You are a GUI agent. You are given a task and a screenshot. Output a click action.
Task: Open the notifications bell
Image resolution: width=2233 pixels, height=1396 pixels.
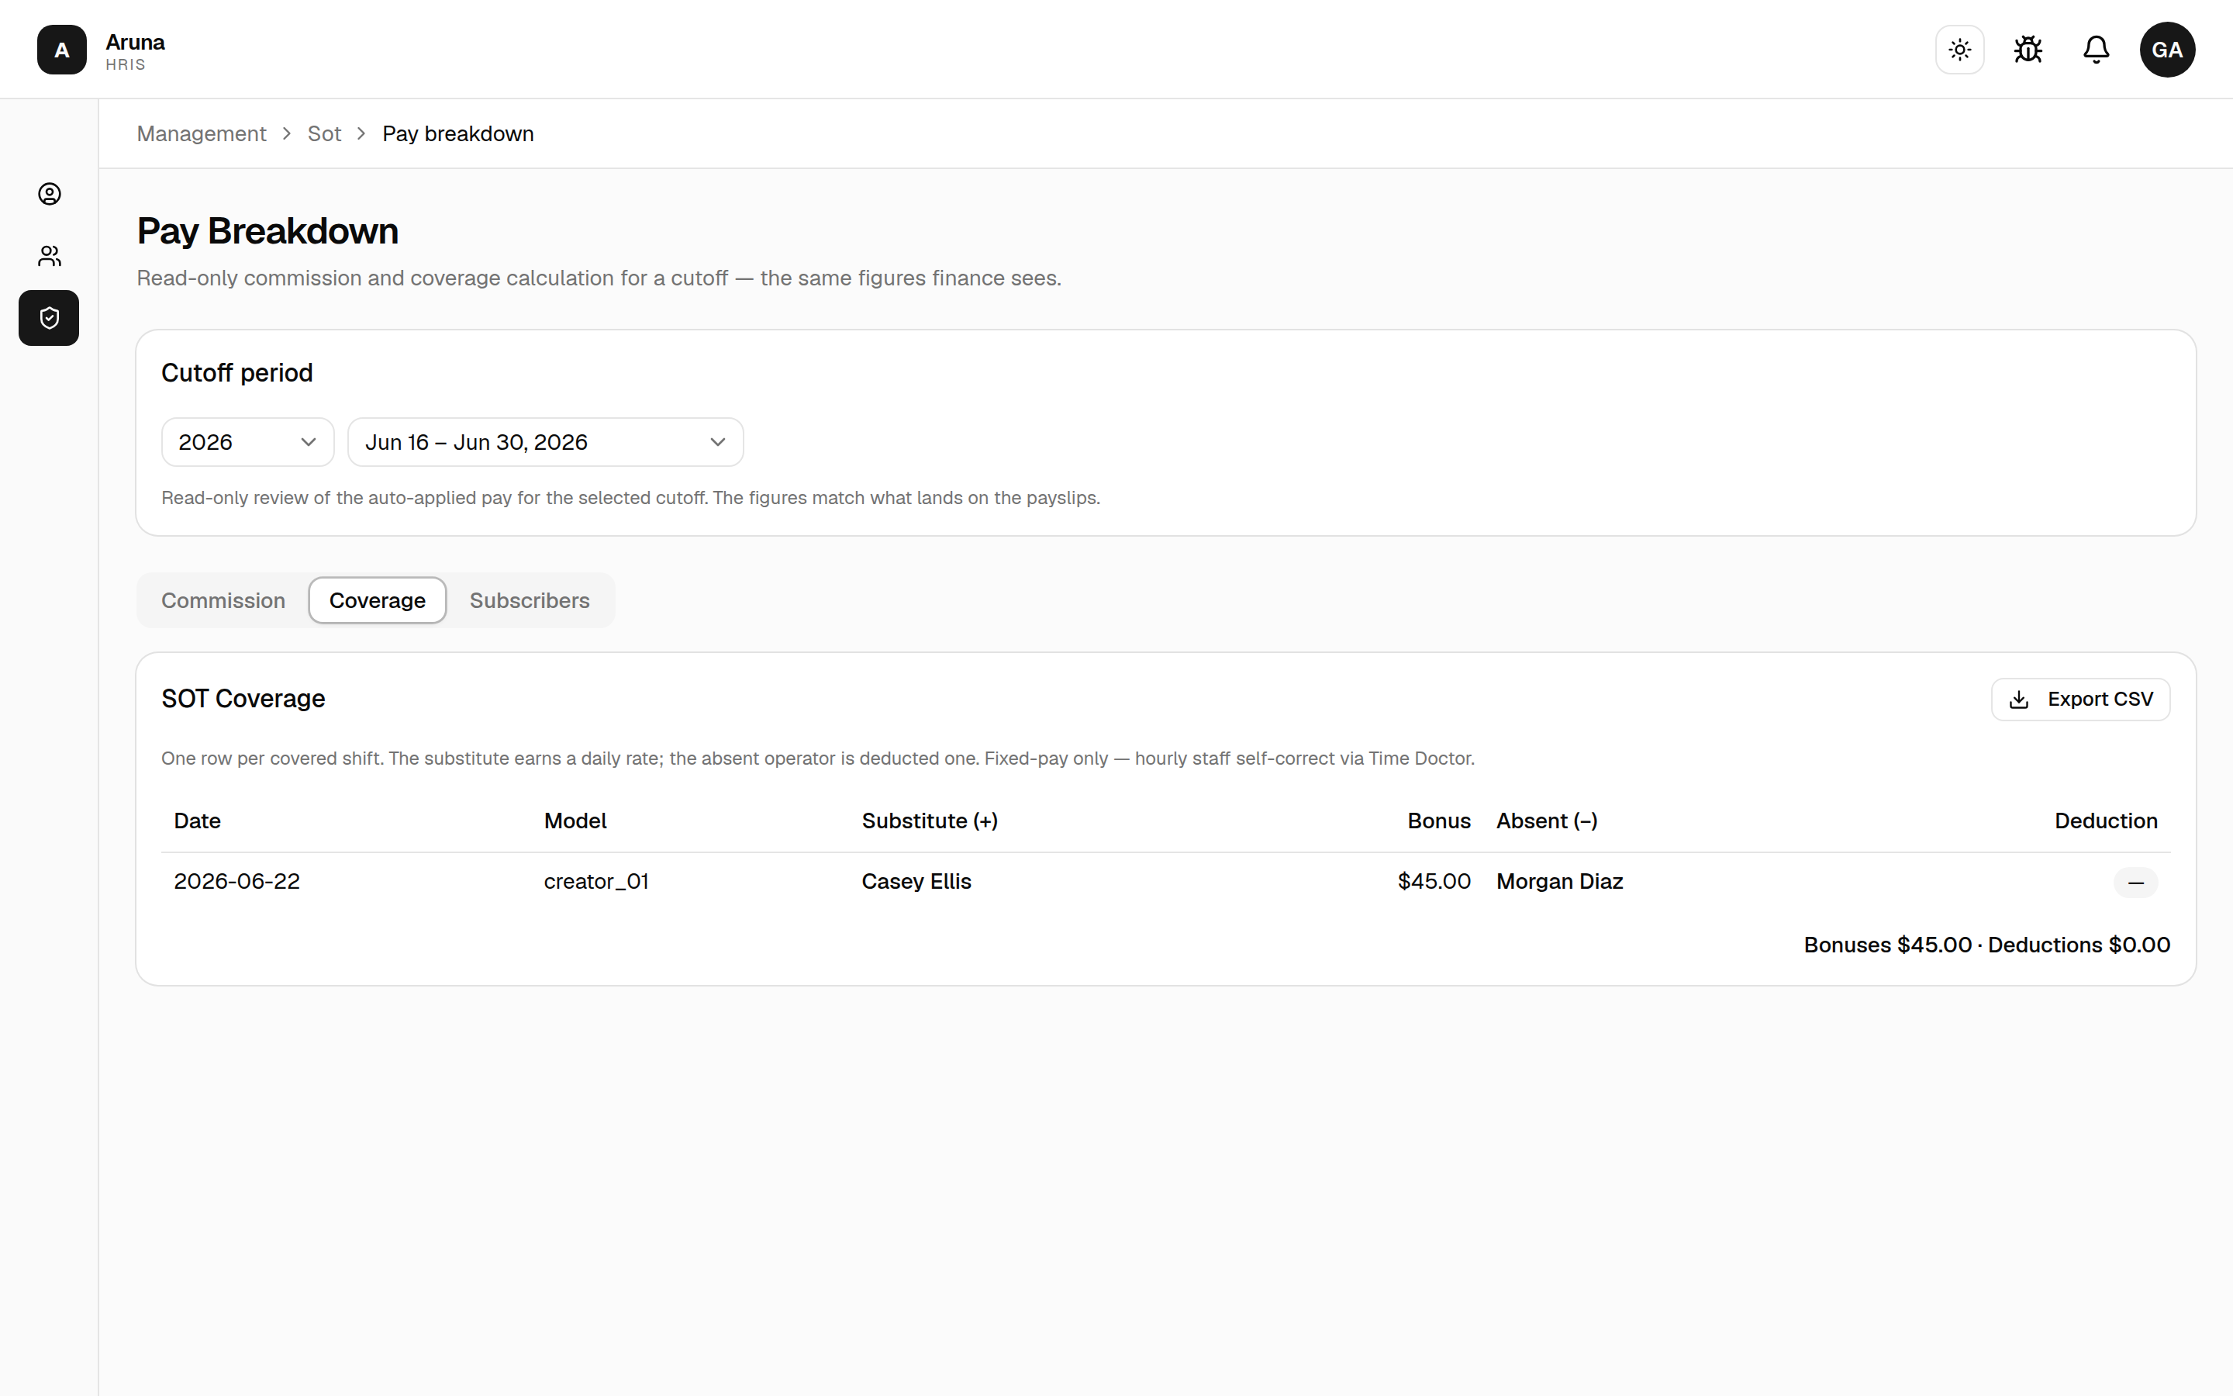click(x=2097, y=50)
